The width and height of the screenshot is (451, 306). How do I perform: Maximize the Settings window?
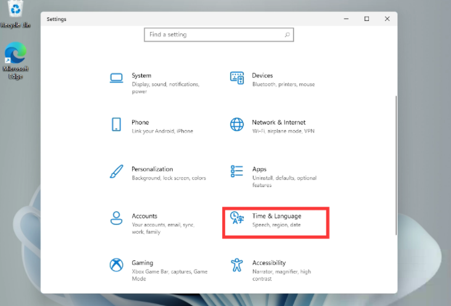click(x=366, y=19)
